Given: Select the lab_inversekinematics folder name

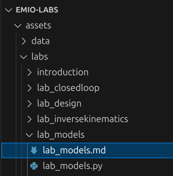Looking at the screenshot, I should tap(83, 119).
